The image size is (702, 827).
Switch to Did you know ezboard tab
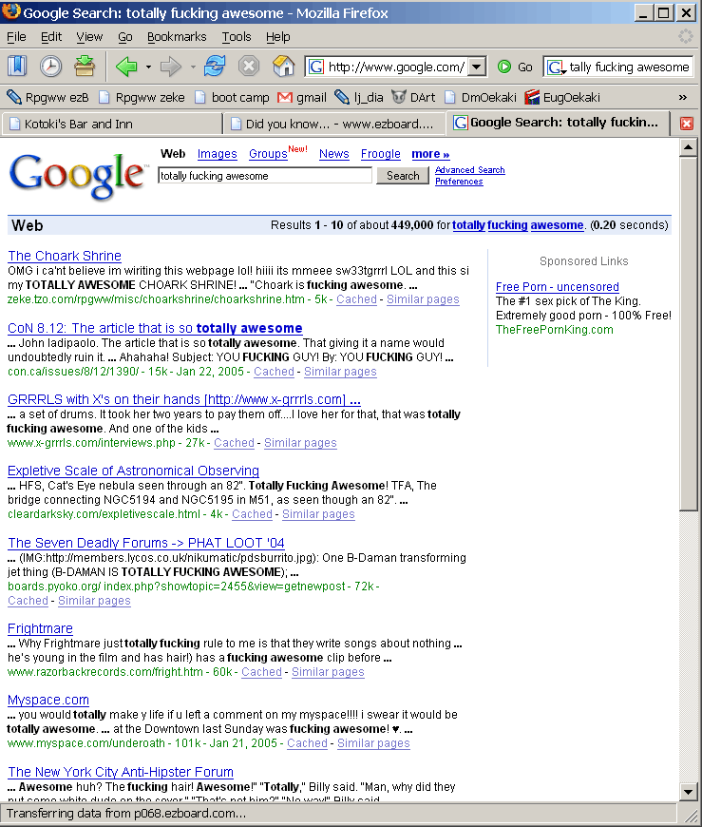[x=333, y=124]
